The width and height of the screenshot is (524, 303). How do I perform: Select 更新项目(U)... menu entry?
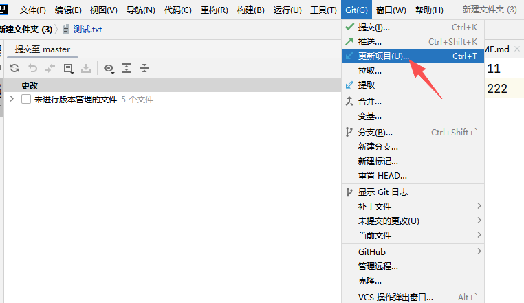(x=413, y=56)
